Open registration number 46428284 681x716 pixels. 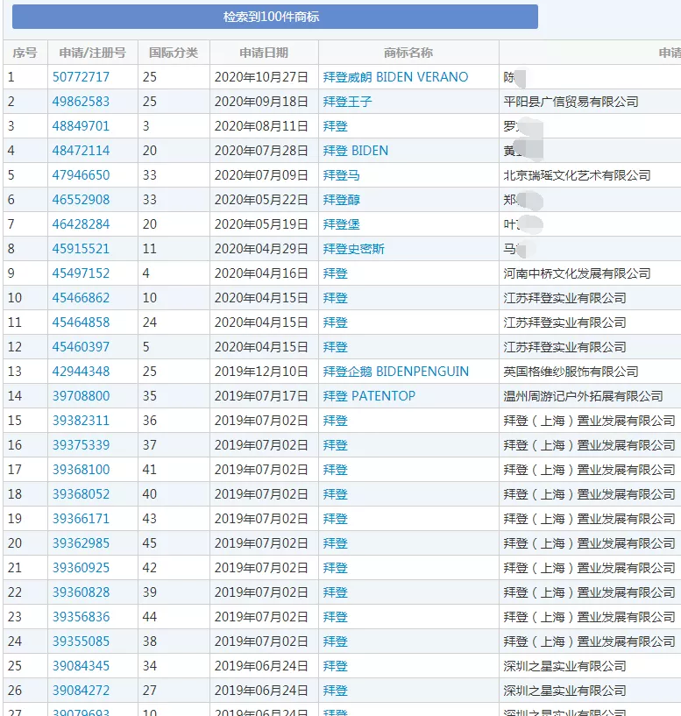[x=81, y=224]
